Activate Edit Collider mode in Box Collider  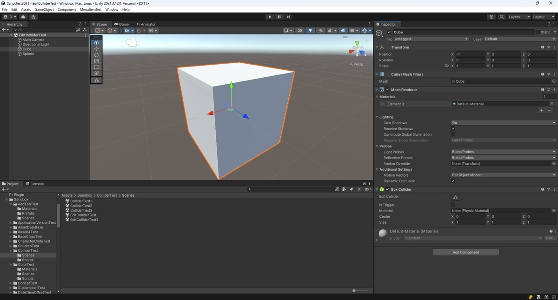[x=456, y=197]
